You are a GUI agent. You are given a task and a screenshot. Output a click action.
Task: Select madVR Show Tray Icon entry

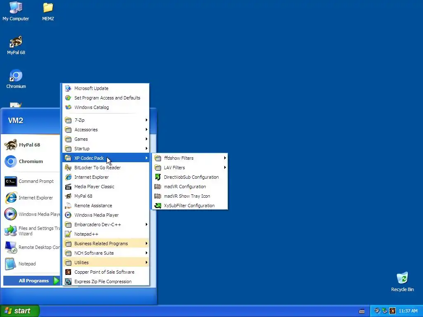pyautogui.click(x=190, y=196)
